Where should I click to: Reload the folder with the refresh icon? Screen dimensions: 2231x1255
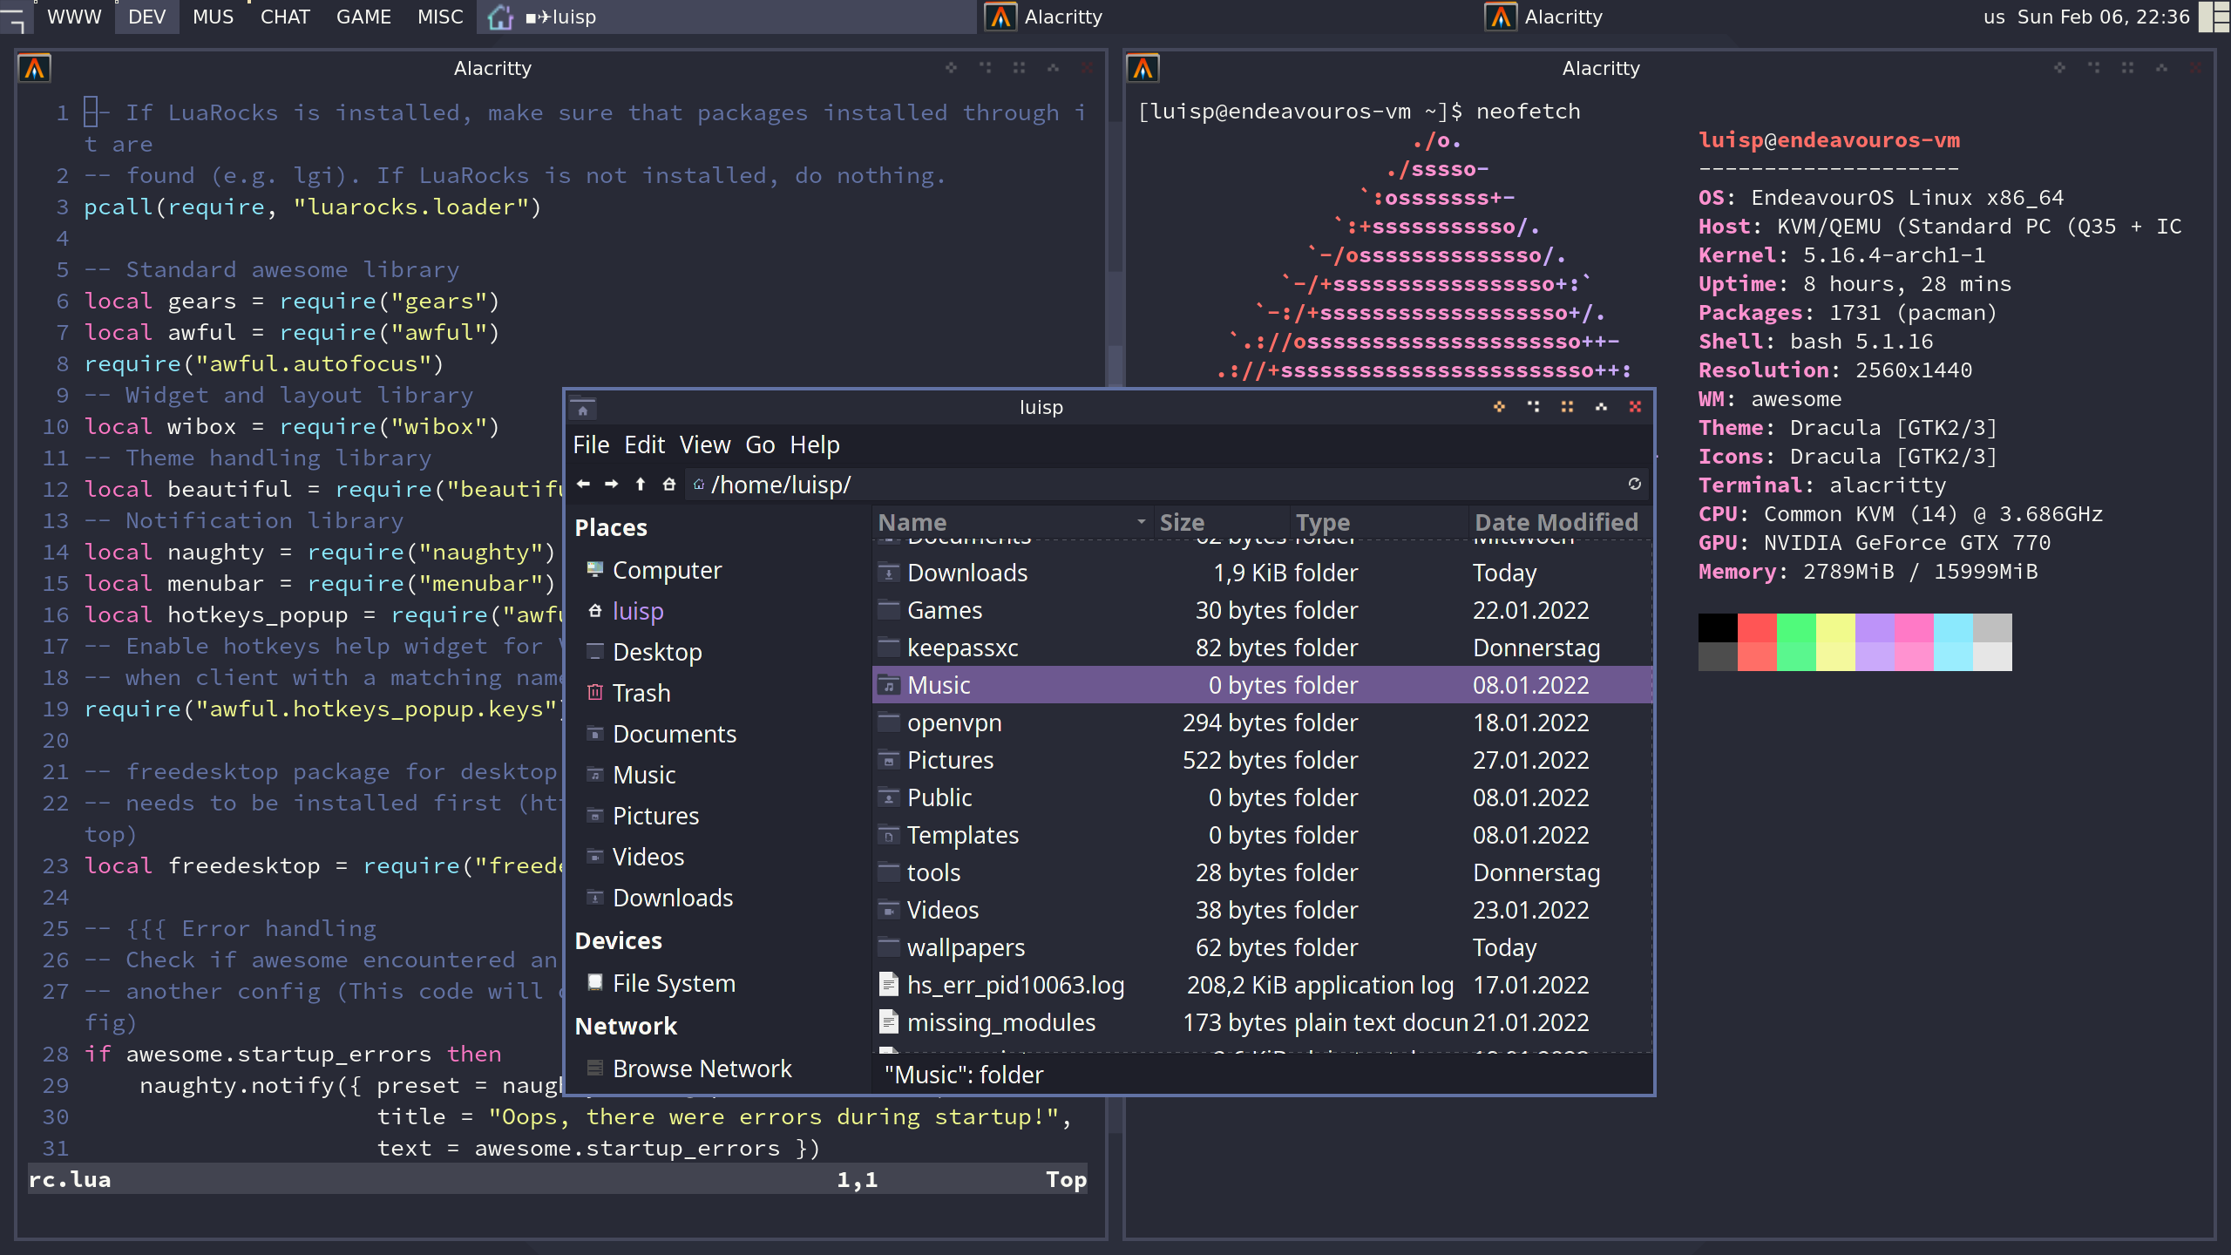(1634, 484)
